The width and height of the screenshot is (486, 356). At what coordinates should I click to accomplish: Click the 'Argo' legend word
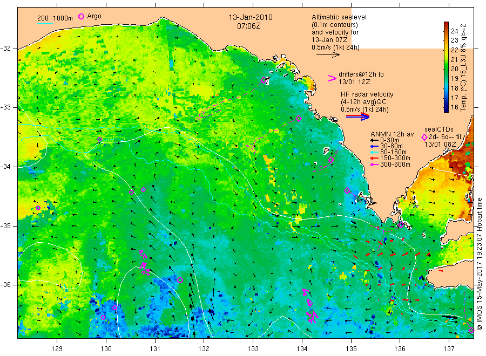click(x=94, y=16)
